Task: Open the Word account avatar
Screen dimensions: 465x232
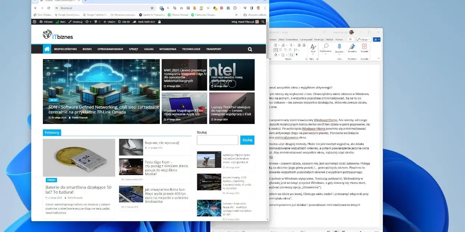Action: pyautogui.click(x=351, y=32)
